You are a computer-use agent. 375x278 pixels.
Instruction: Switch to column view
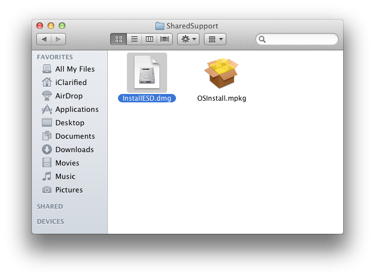pyautogui.click(x=149, y=39)
